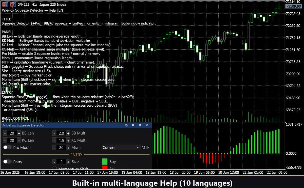Increase entry Size with the plus button
304x188 pixels.
pos(68,162)
